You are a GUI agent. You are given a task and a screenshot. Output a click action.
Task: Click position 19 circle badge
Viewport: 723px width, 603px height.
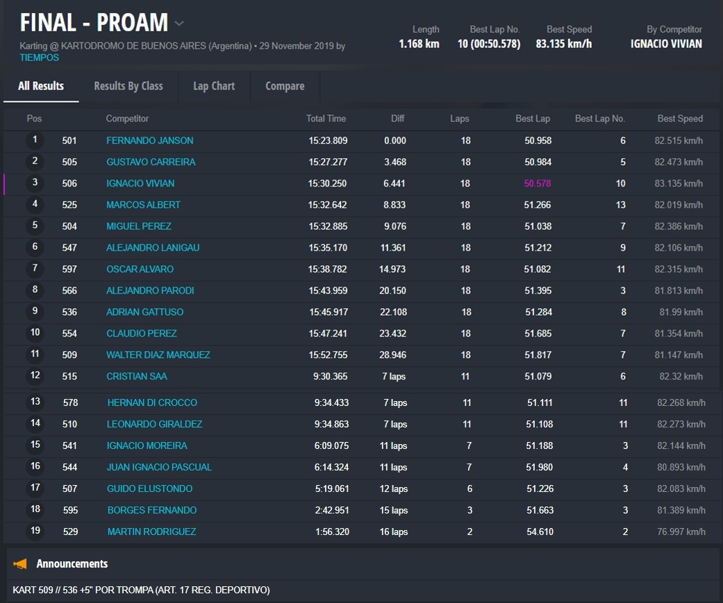tap(35, 532)
